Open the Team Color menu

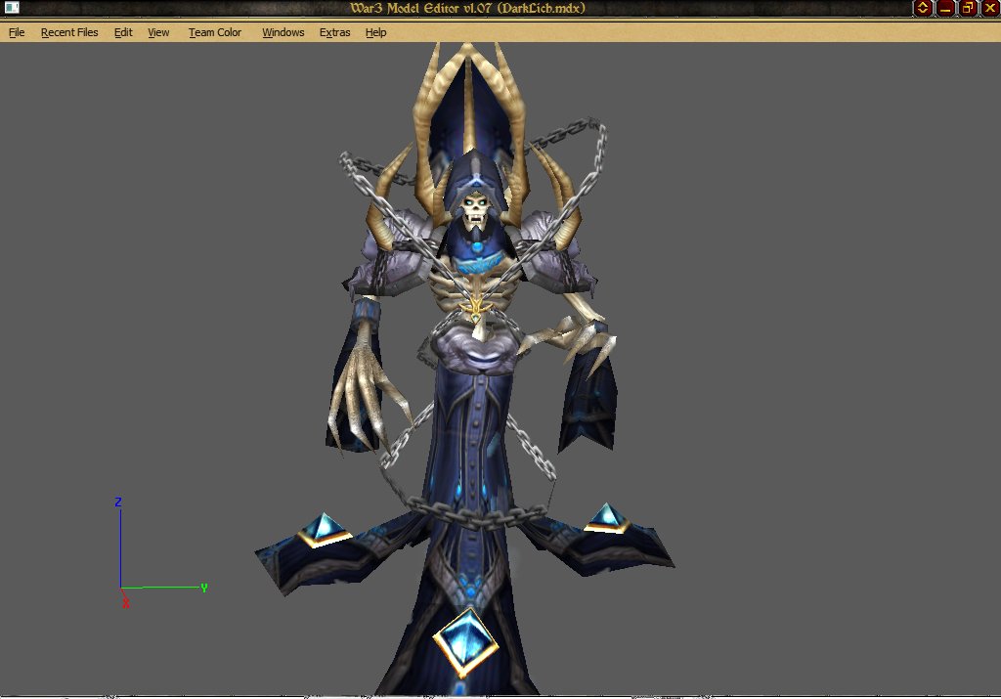[214, 32]
